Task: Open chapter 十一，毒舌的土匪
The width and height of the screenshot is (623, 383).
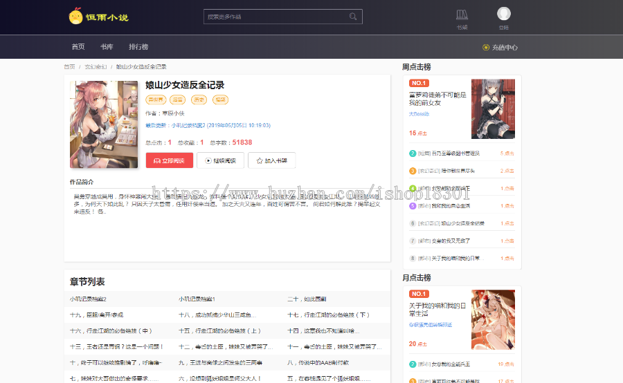Action: click(334, 346)
